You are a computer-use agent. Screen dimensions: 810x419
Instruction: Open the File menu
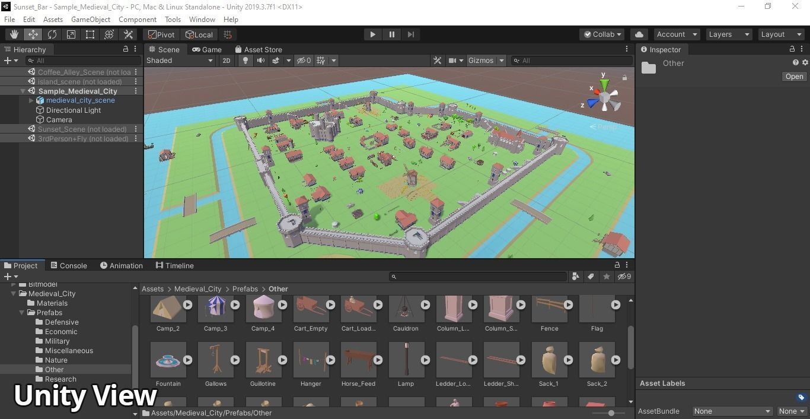pyautogui.click(x=9, y=20)
